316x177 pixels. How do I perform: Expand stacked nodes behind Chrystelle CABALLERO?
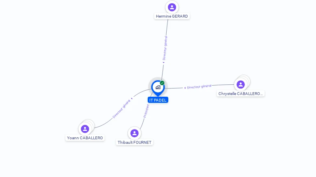click(x=247, y=79)
